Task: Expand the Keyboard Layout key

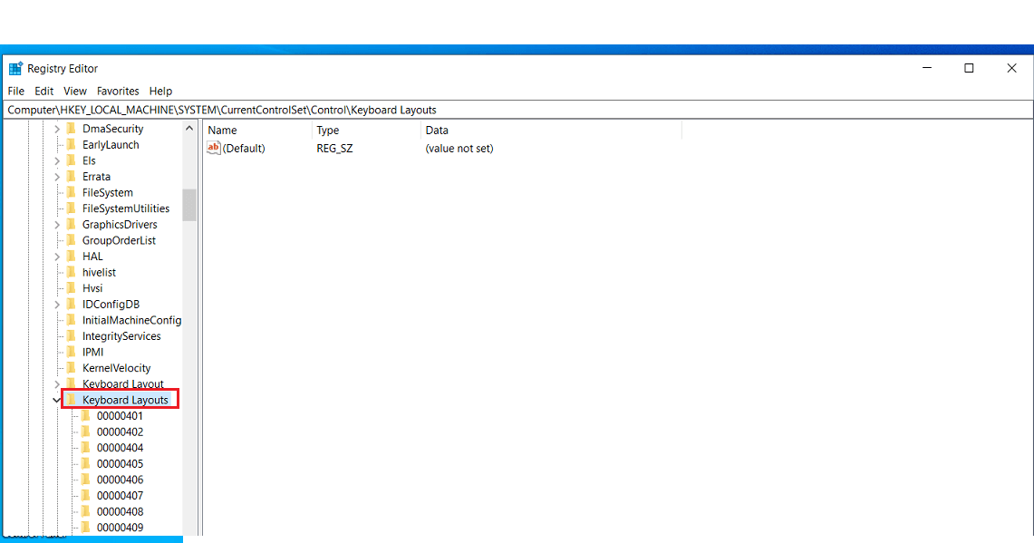Action: [57, 384]
